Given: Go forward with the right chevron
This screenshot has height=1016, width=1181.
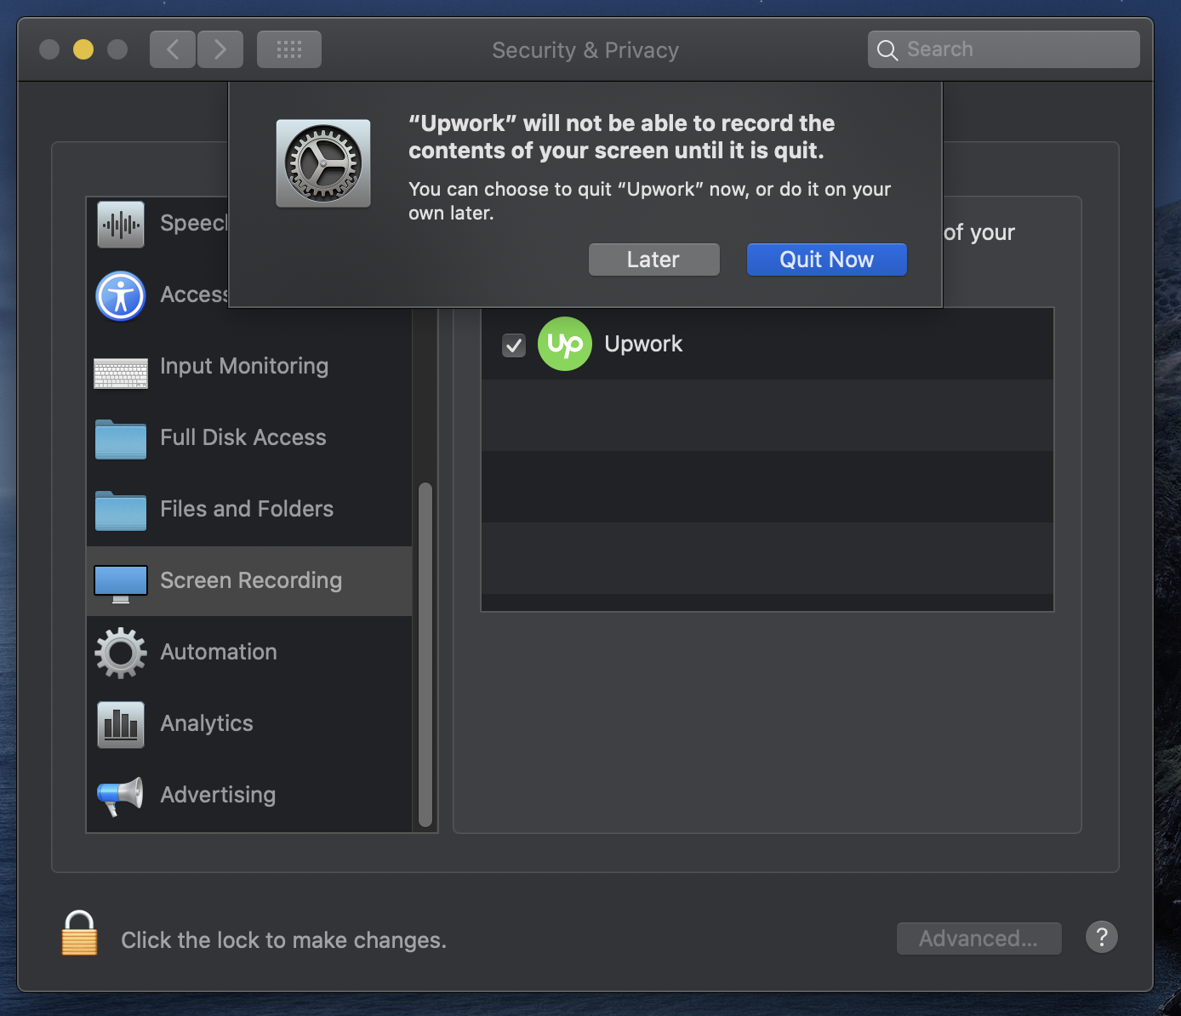Looking at the screenshot, I should coord(220,49).
